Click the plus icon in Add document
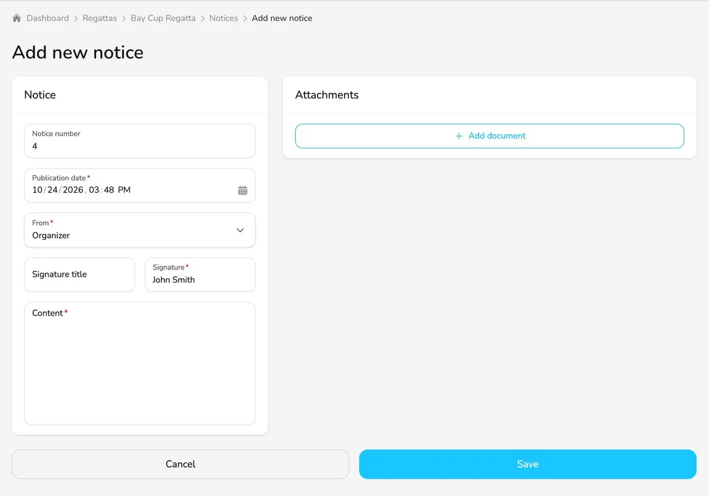This screenshot has height=496, width=709. 459,136
